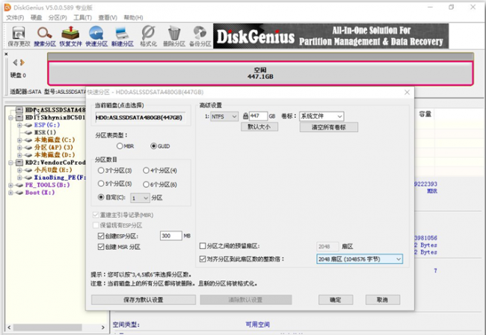Screen dimensions: 486x335
Task: Click the left tree horizontal scrollbar right arrow
Action: point(103,328)
